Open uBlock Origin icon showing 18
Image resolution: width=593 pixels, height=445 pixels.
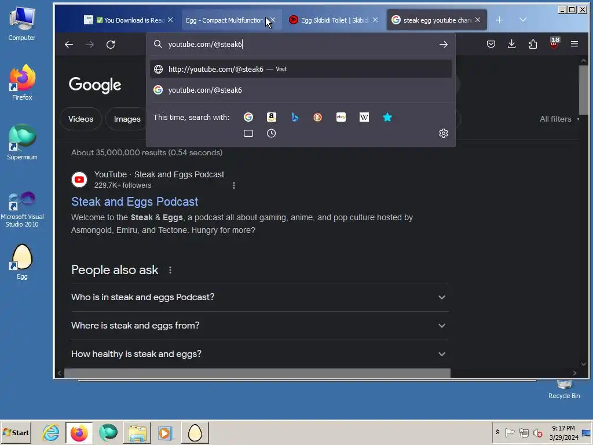click(x=554, y=43)
